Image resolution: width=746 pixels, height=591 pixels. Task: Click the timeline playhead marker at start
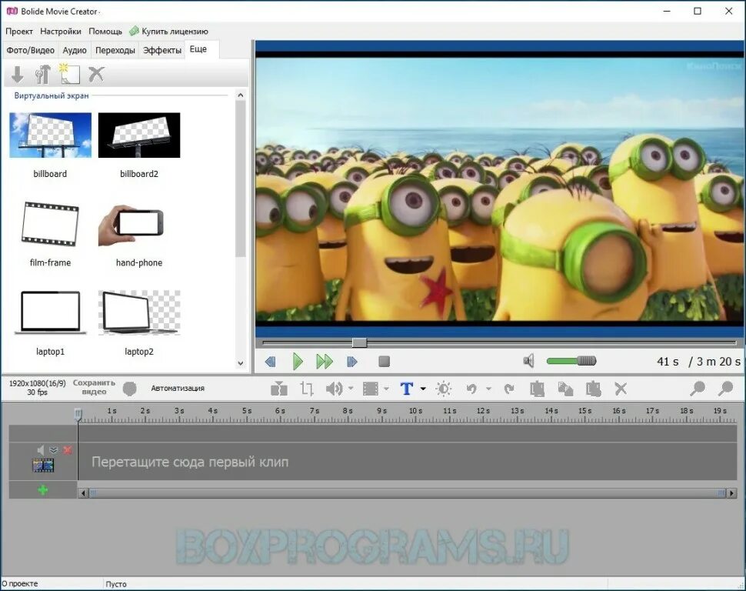click(78, 414)
